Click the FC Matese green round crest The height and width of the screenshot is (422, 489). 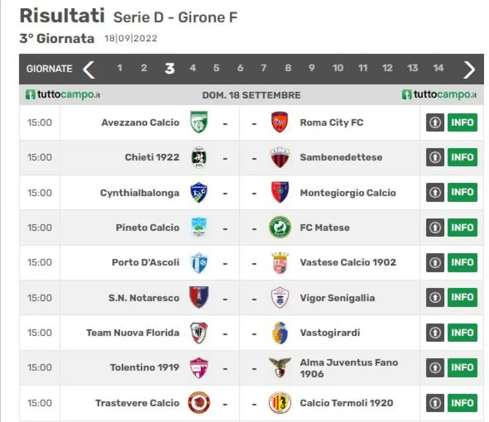pyautogui.click(x=280, y=228)
